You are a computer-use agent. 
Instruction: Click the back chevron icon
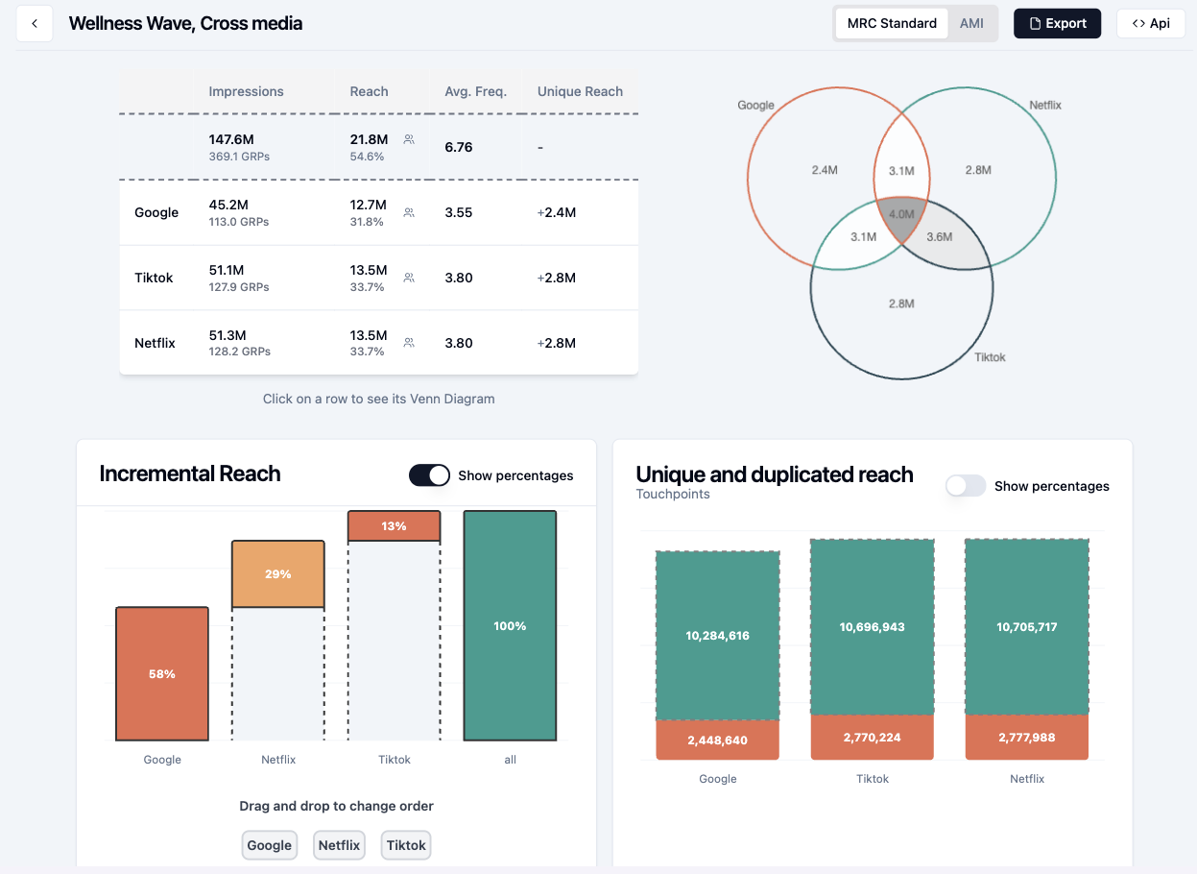coord(35,23)
